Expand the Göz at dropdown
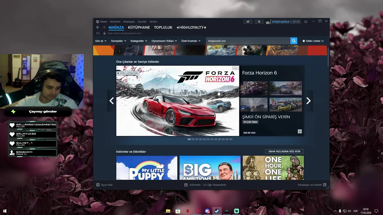This screenshot has height=215, width=383. pyautogui.click(x=101, y=41)
